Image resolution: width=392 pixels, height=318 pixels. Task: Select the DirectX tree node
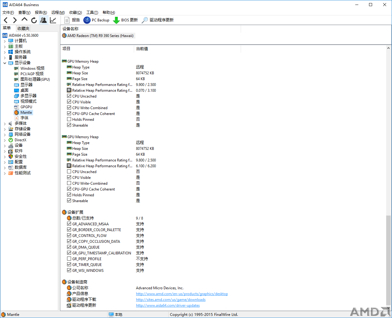[20, 140]
